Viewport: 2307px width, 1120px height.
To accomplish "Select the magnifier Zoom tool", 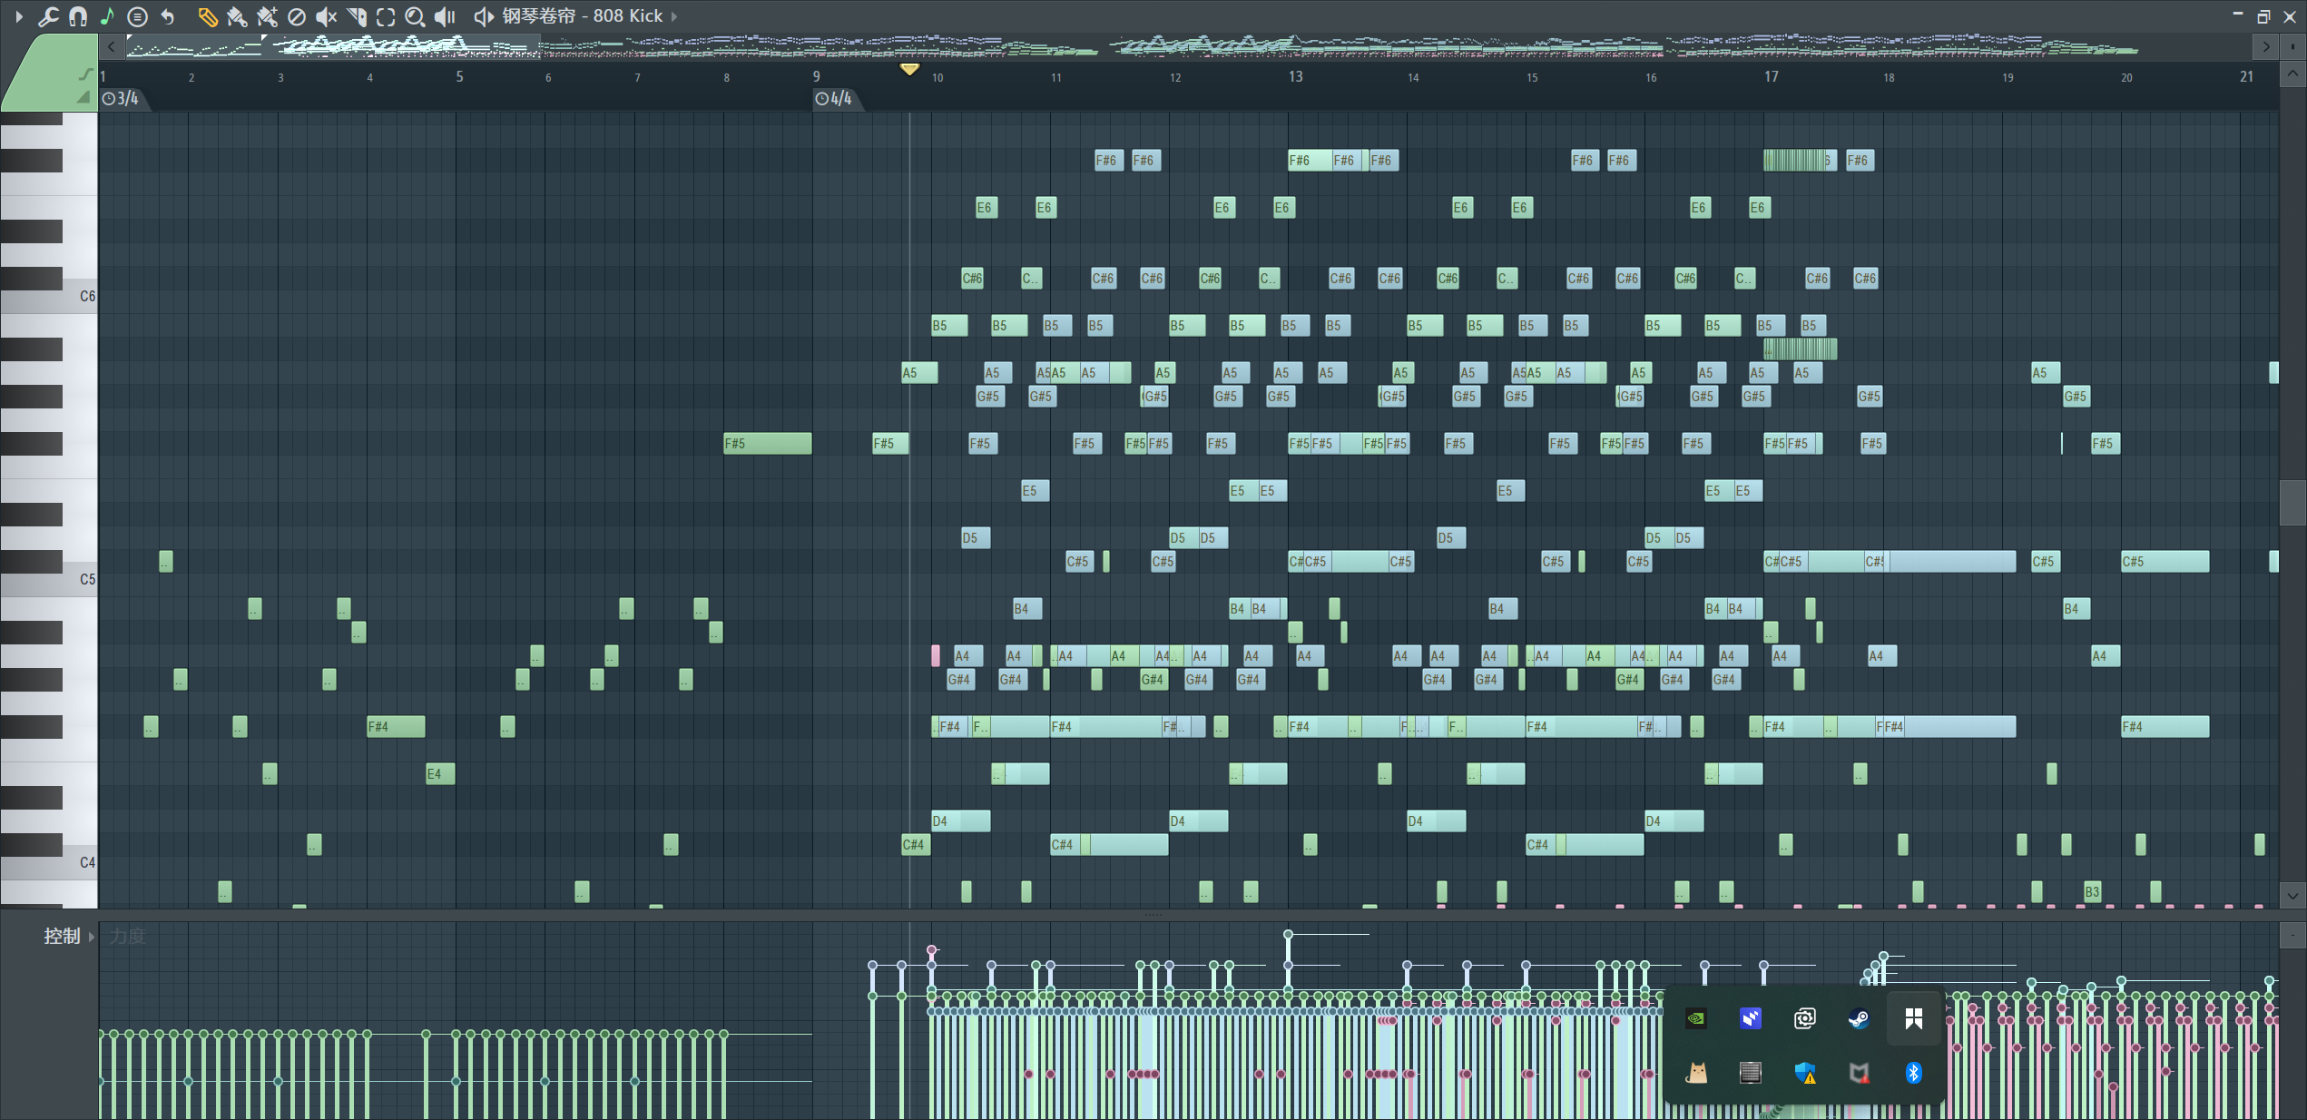I will [x=415, y=16].
